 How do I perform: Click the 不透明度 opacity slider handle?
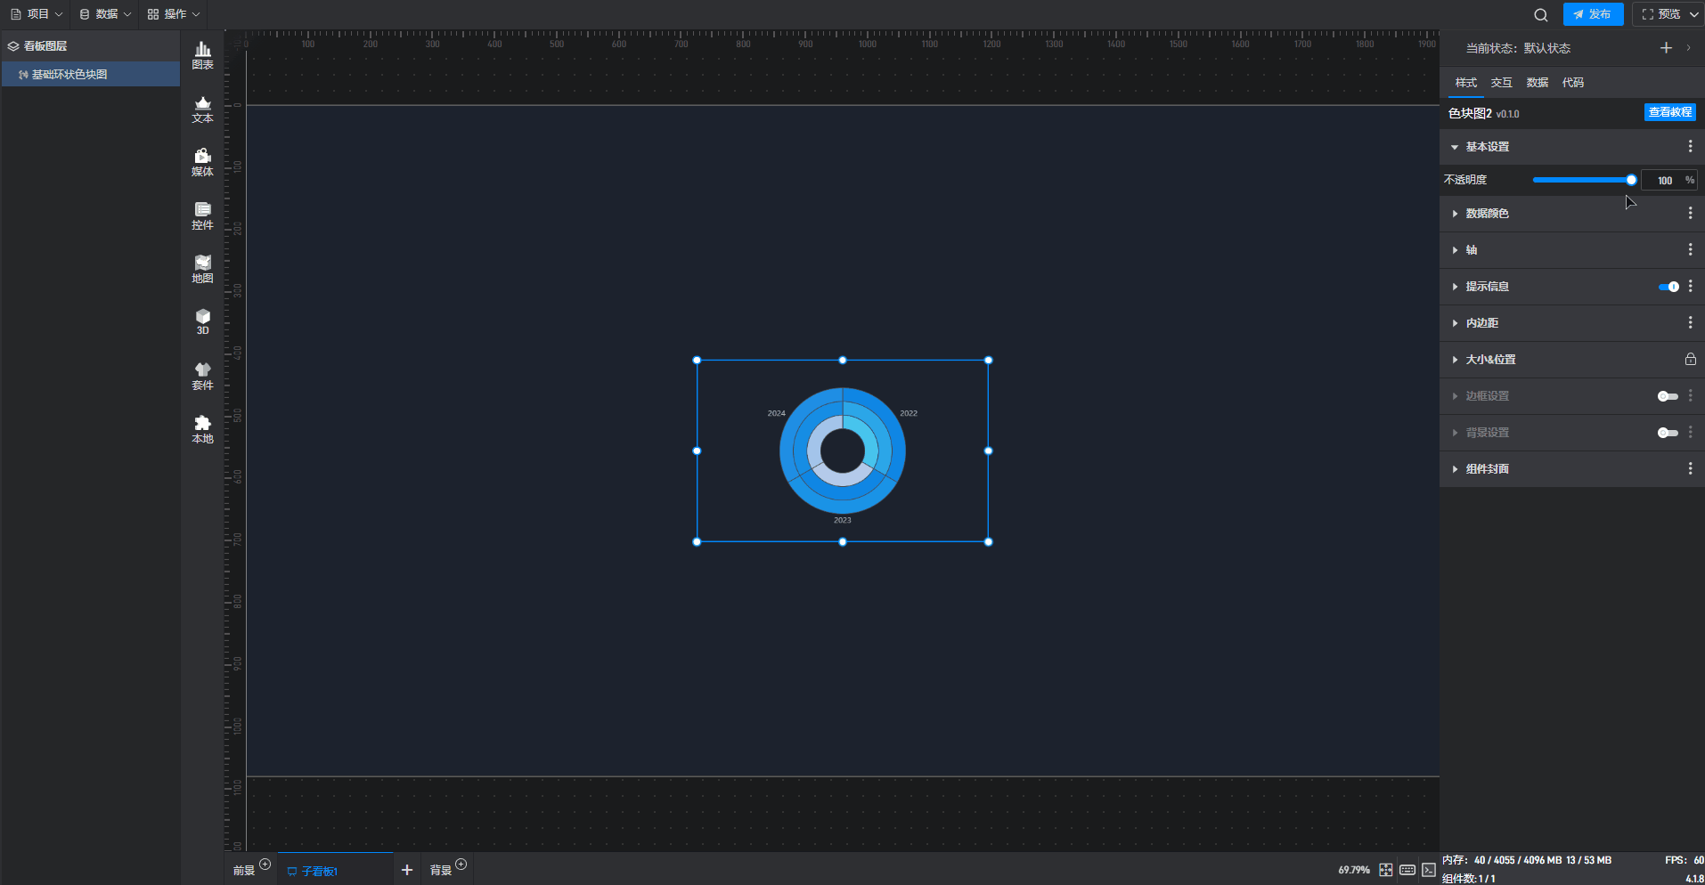click(x=1631, y=180)
